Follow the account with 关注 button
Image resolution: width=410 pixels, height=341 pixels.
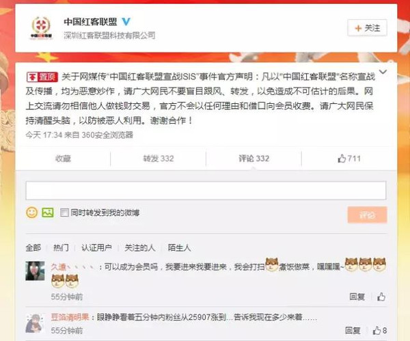click(x=367, y=28)
